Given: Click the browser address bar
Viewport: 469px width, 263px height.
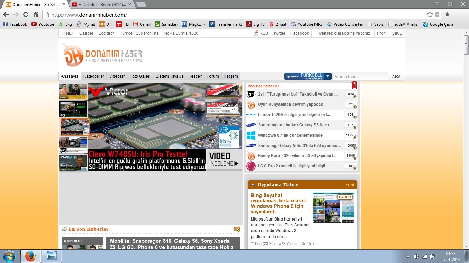Looking at the screenshot, I should [x=237, y=15].
